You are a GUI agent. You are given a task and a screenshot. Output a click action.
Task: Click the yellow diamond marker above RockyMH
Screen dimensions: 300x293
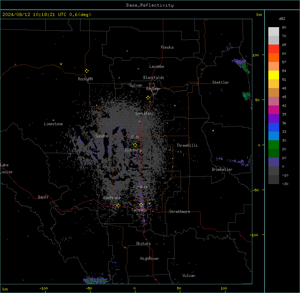[87, 71]
